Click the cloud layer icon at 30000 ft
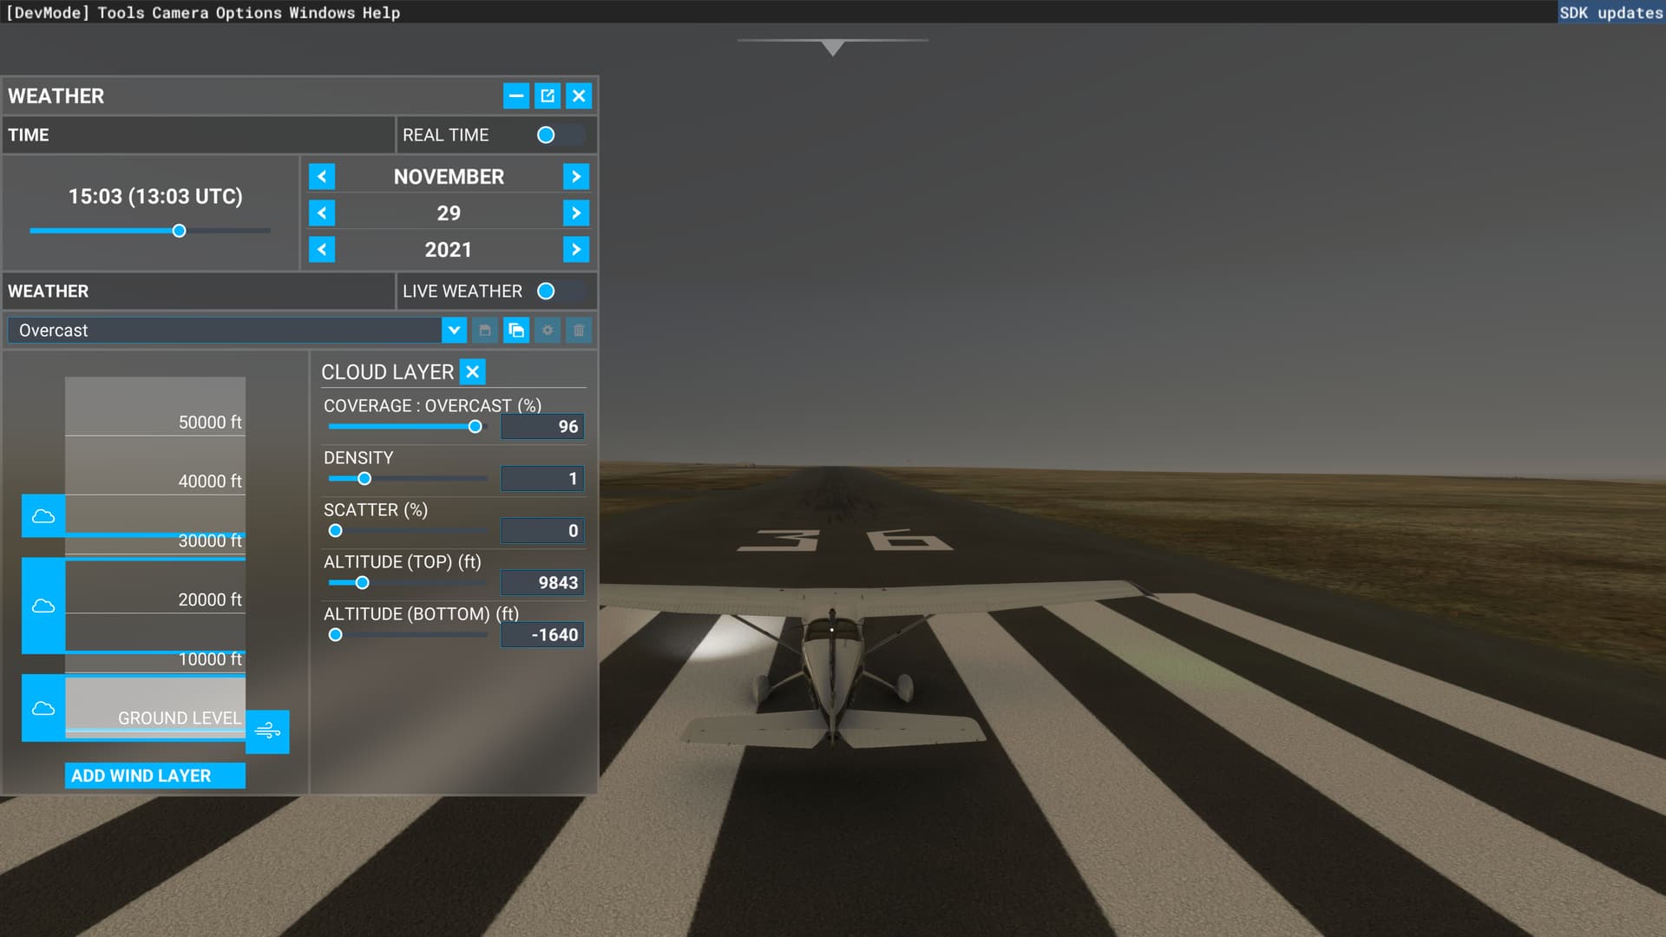 coord(43,514)
